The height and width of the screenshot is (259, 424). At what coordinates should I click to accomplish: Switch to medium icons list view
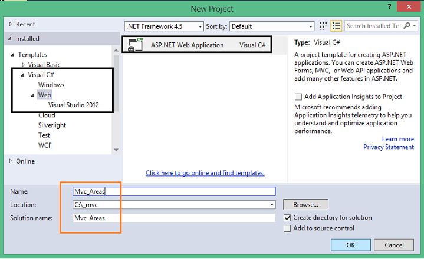336,26
